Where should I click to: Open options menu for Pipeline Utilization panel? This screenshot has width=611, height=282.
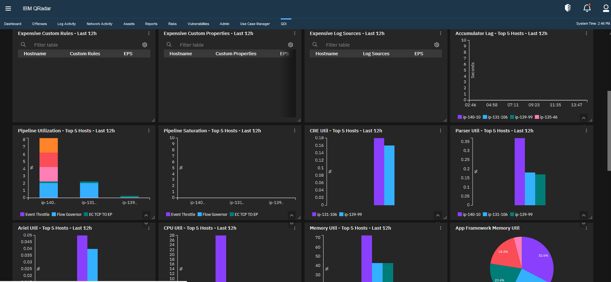pyautogui.click(x=149, y=131)
